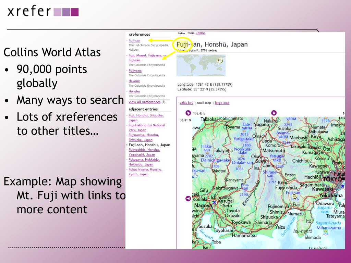Image resolution: width=351 pixels, height=263 pixels.
Task: Open 'Fujiyoshida, Honshu, Yamanashi, Japan' entry
Action: click(144, 152)
